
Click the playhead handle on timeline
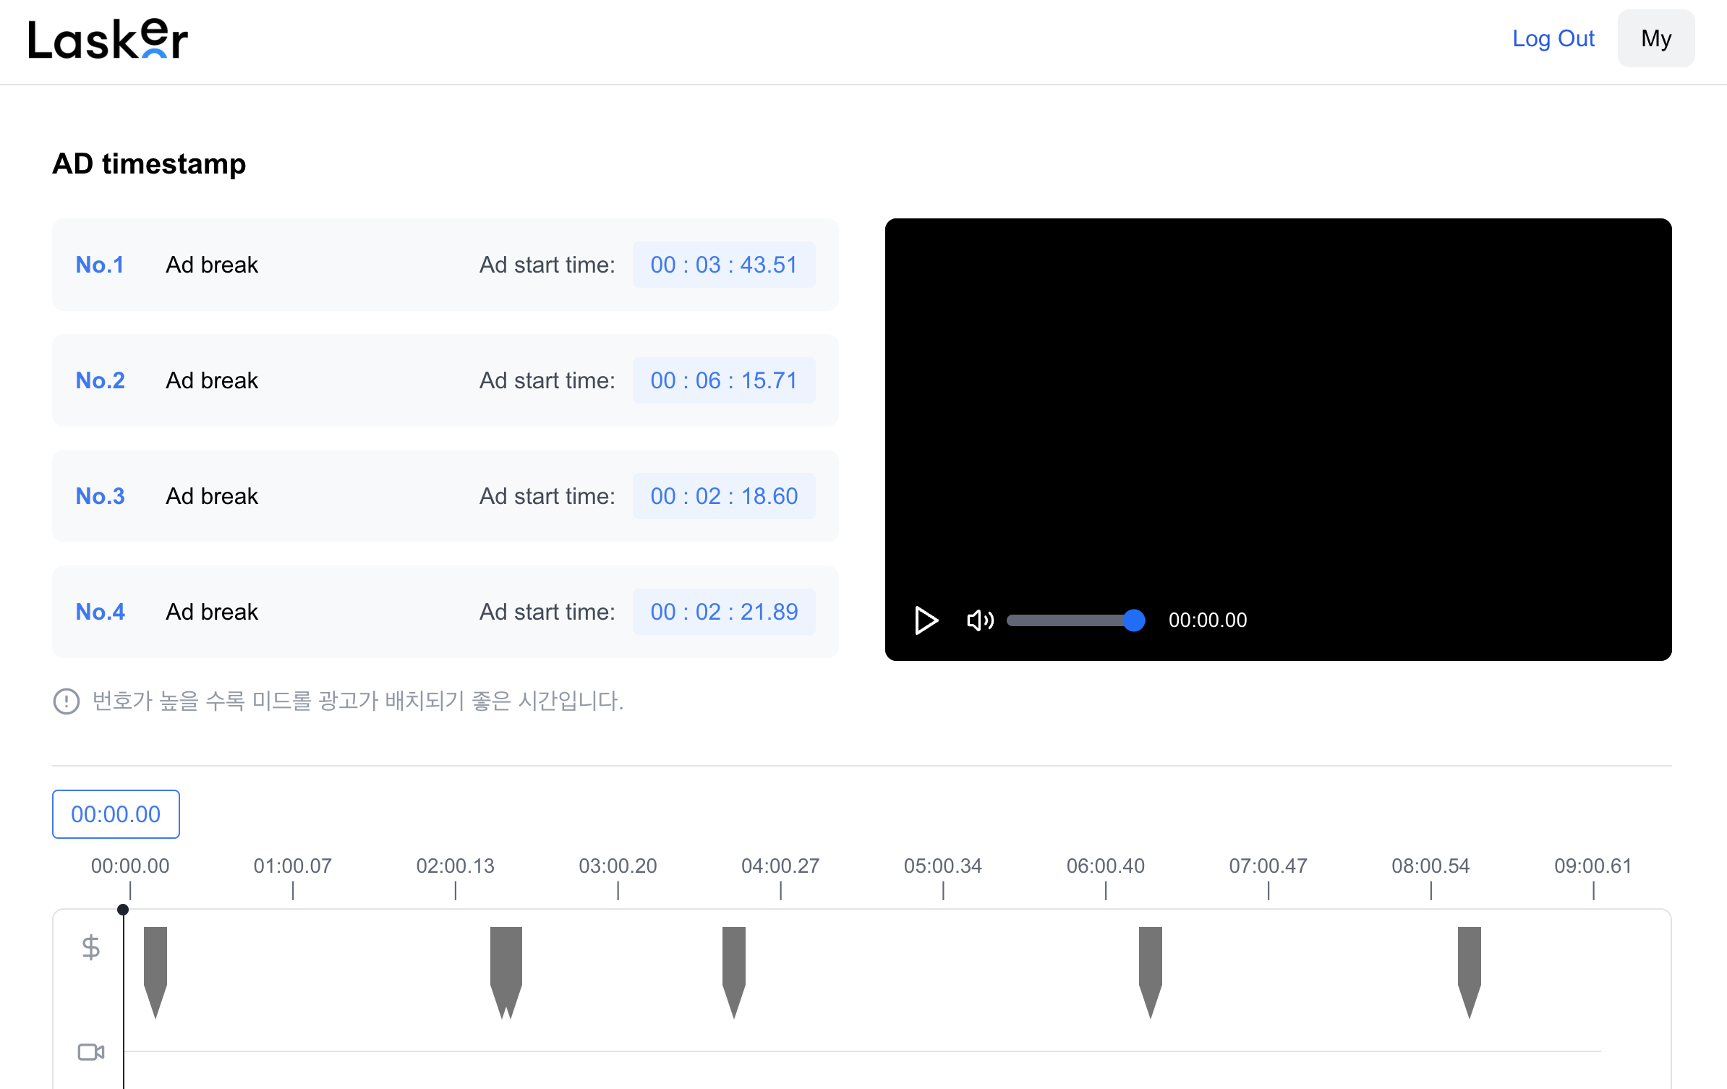[x=123, y=910]
